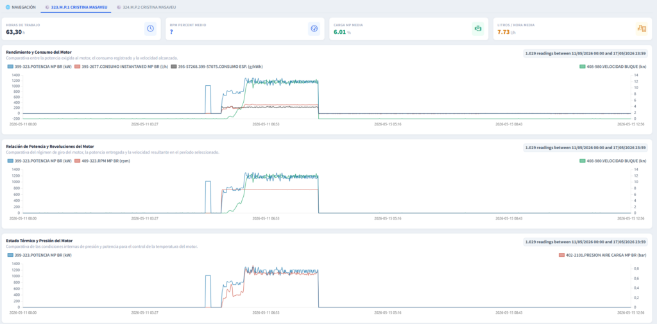The image size is (657, 324).
Task: Click the clock icon in Horas de Trabajo card
Action: (150, 28)
